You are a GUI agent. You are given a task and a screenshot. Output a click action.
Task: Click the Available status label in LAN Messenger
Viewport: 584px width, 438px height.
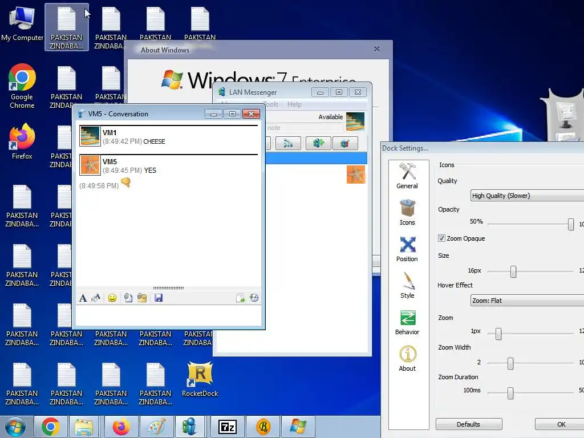tap(330, 117)
